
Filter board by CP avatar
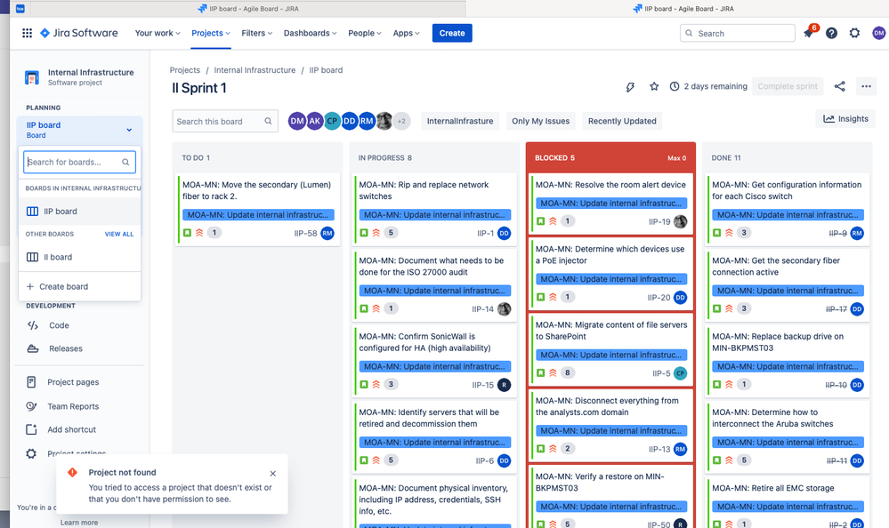click(x=332, y=121)
